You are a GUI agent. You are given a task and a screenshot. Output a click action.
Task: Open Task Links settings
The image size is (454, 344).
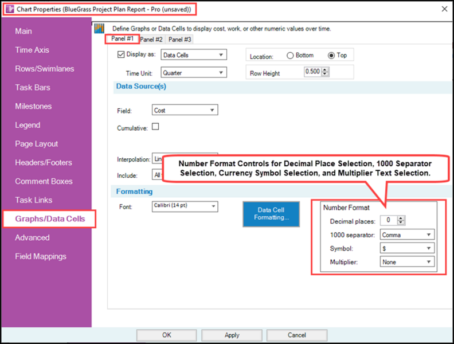[34, 200]
